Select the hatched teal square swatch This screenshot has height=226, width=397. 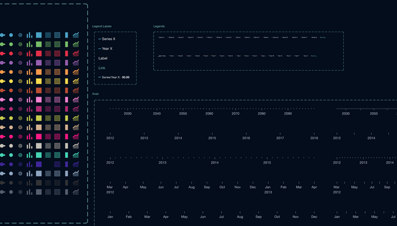point(48,155)
